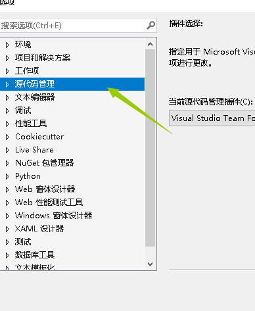Expand the 环境 tree node
Viewport: 255px width, 311px height.
coord(7,45)
